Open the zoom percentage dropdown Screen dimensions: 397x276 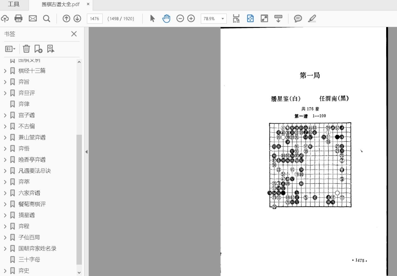tap(223, 19)
